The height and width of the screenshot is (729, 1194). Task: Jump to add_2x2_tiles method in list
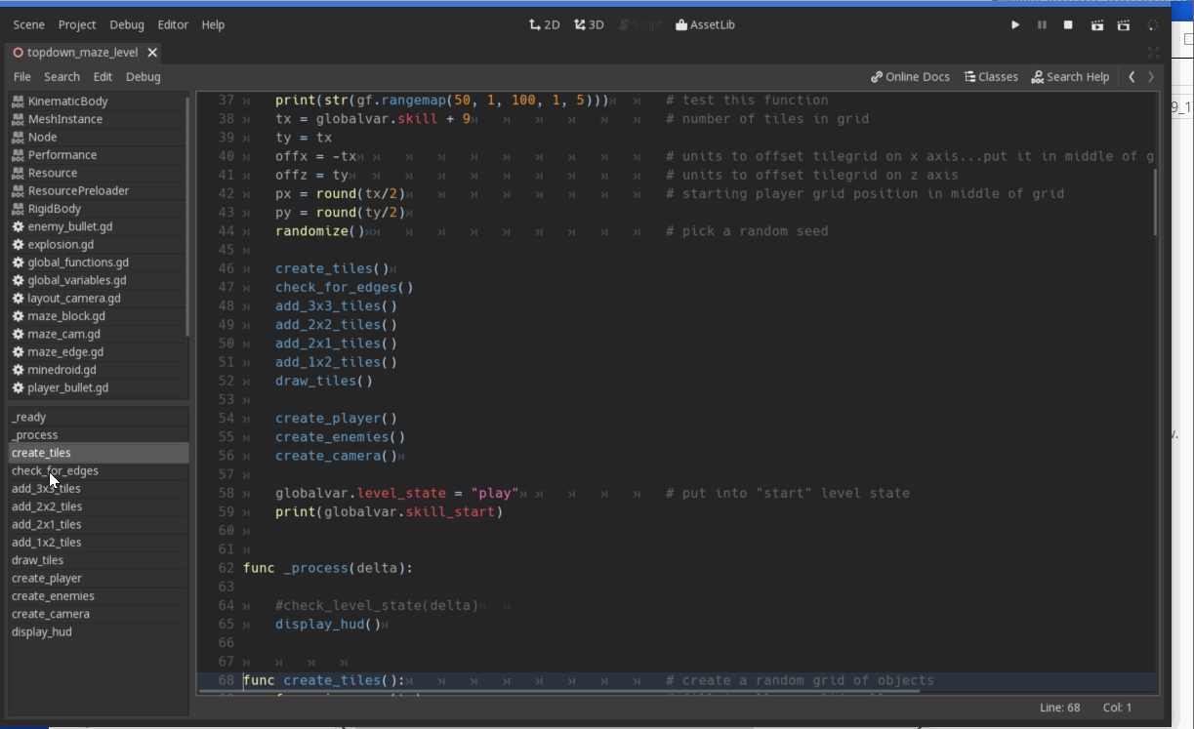pos(99,506)
